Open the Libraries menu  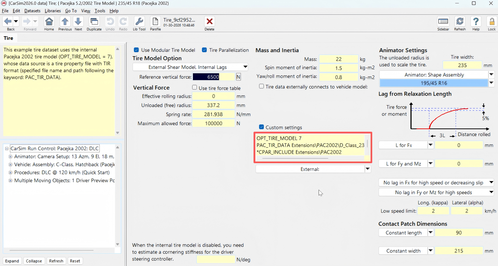53,11
